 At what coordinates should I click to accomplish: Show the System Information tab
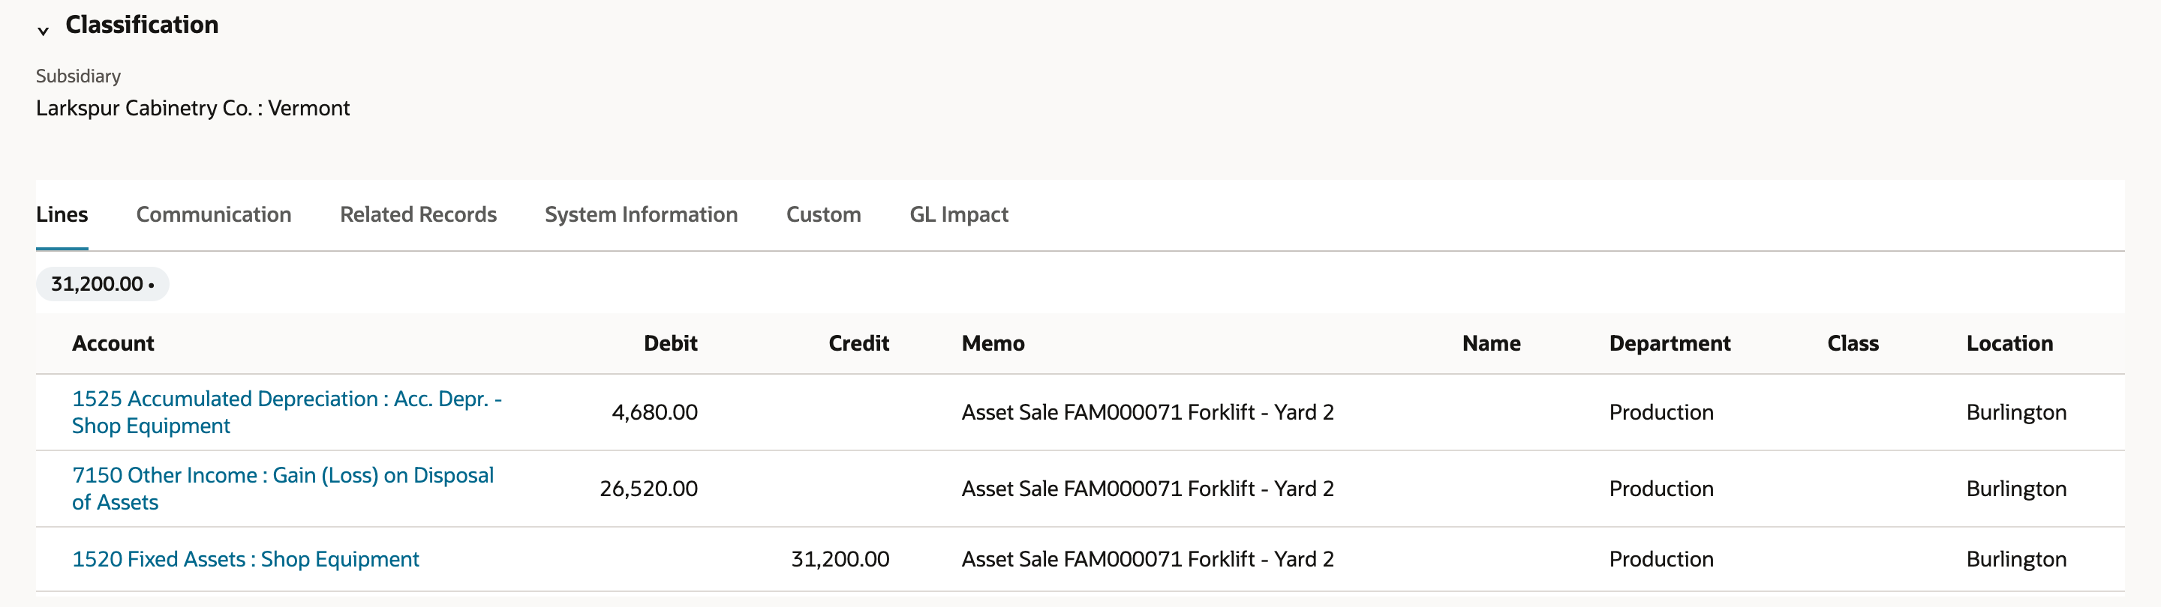[x=642, y=214]
